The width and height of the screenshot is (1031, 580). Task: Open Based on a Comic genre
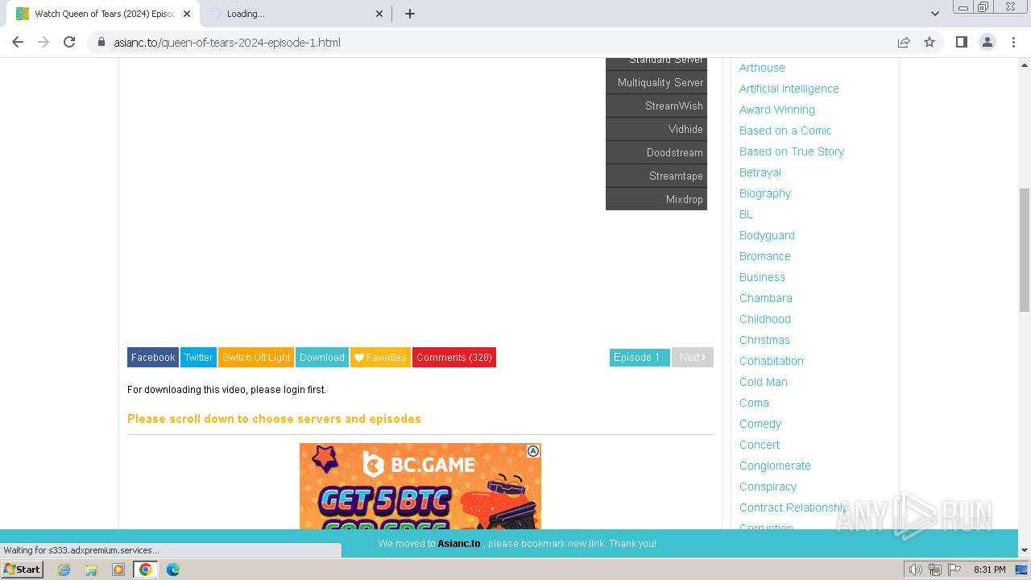pyautogui.click(x=785, y=130)
